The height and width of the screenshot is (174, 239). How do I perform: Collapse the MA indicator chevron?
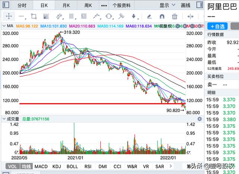[3, 26]
